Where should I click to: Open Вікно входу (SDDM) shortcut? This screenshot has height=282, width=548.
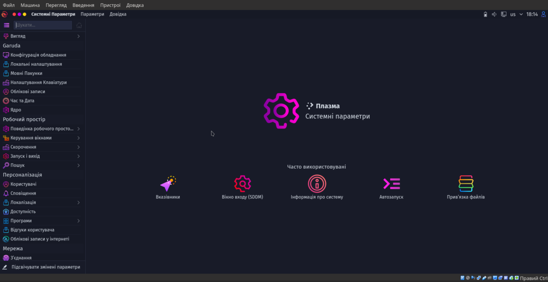click(242, 188)
